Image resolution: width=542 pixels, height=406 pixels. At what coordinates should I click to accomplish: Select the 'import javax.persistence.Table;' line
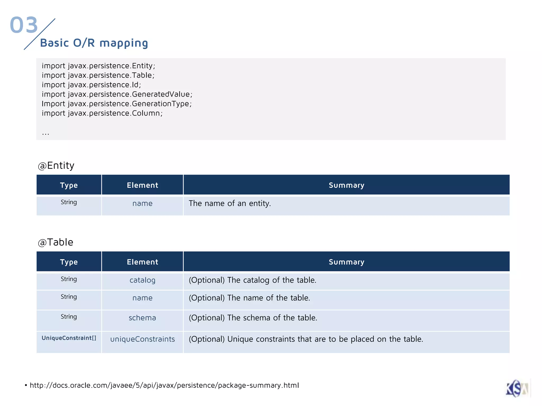(x=98, y=75)
